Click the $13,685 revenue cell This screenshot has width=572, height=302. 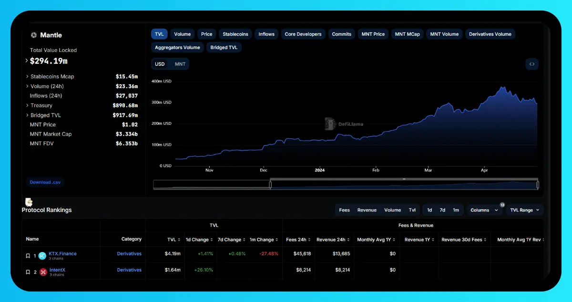340,254
